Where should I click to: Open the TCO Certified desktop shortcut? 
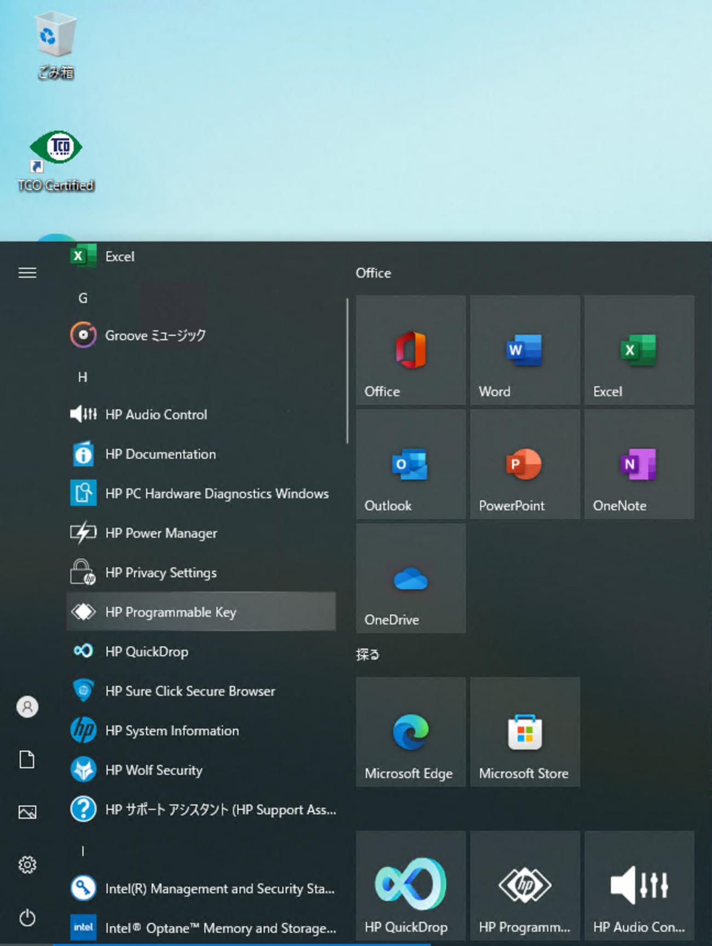56,162
